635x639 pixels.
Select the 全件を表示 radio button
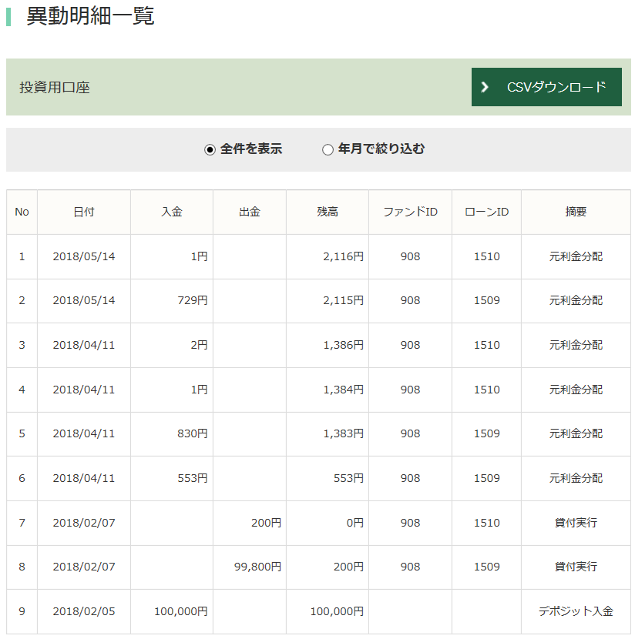[x=210, y=149]
